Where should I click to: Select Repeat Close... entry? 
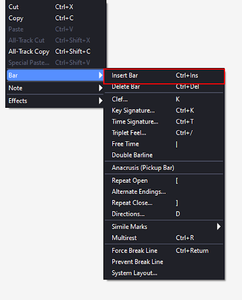164,203
